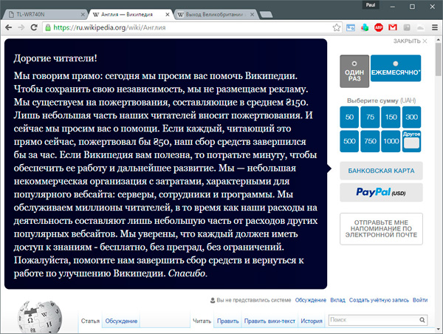Click the "Создать учётную запись" link
This screenshot has width=443, height=334.
[380, 301]
